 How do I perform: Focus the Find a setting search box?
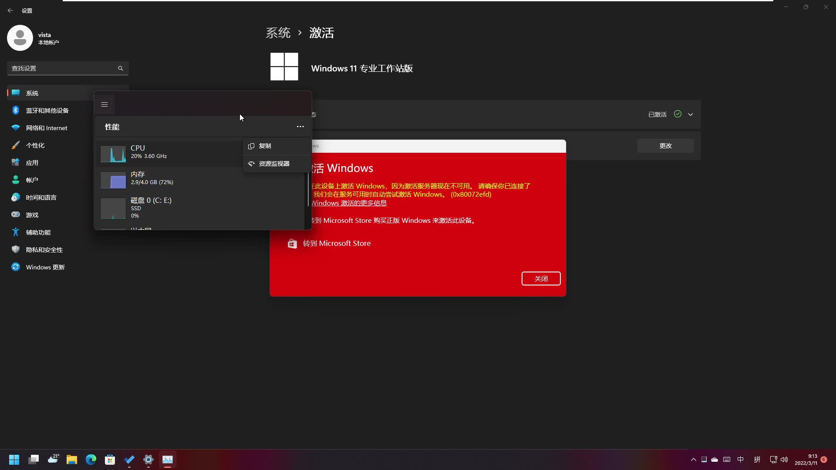coord(68,68)
